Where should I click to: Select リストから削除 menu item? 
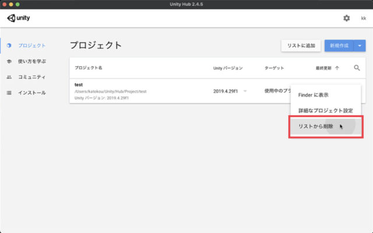pos(326,126)
